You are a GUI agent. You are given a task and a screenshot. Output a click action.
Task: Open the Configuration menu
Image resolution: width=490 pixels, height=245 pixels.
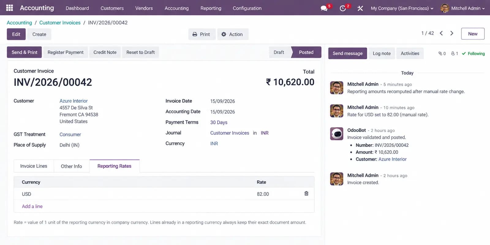coord(247,8)
